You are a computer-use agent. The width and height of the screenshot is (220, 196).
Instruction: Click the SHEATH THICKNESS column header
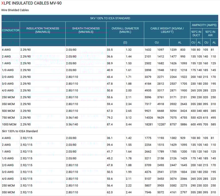[x=86, y=30]
